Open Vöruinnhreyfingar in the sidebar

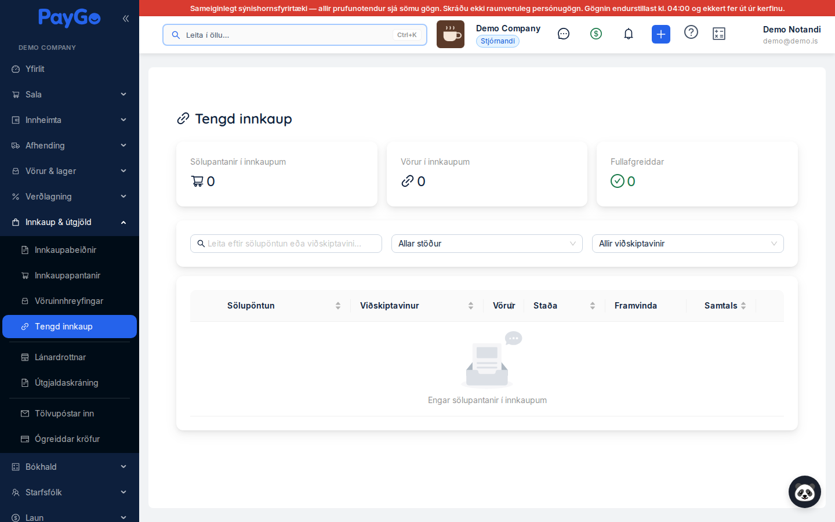click(x=70, y=301)
